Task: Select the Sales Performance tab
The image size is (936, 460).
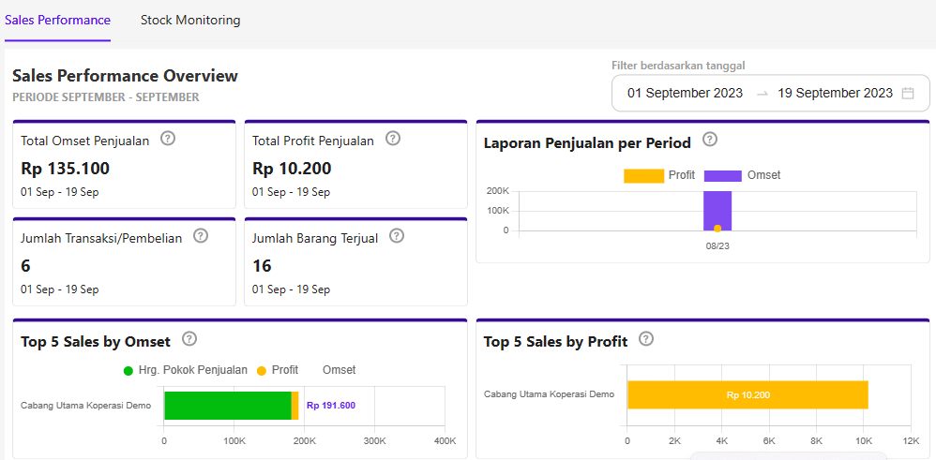Action: pos(57,20)
